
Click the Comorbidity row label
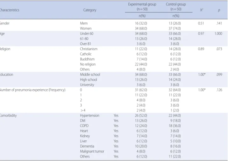[x=8, y=115]
